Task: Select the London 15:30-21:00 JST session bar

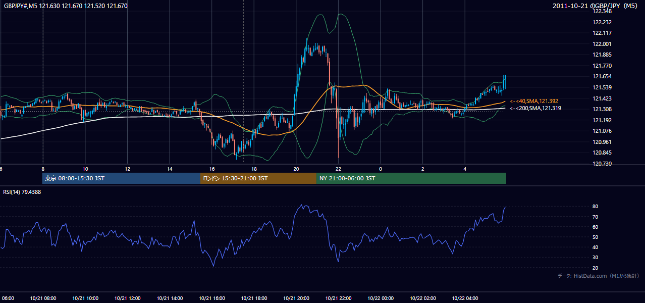Action: click(x=258, y=178)
